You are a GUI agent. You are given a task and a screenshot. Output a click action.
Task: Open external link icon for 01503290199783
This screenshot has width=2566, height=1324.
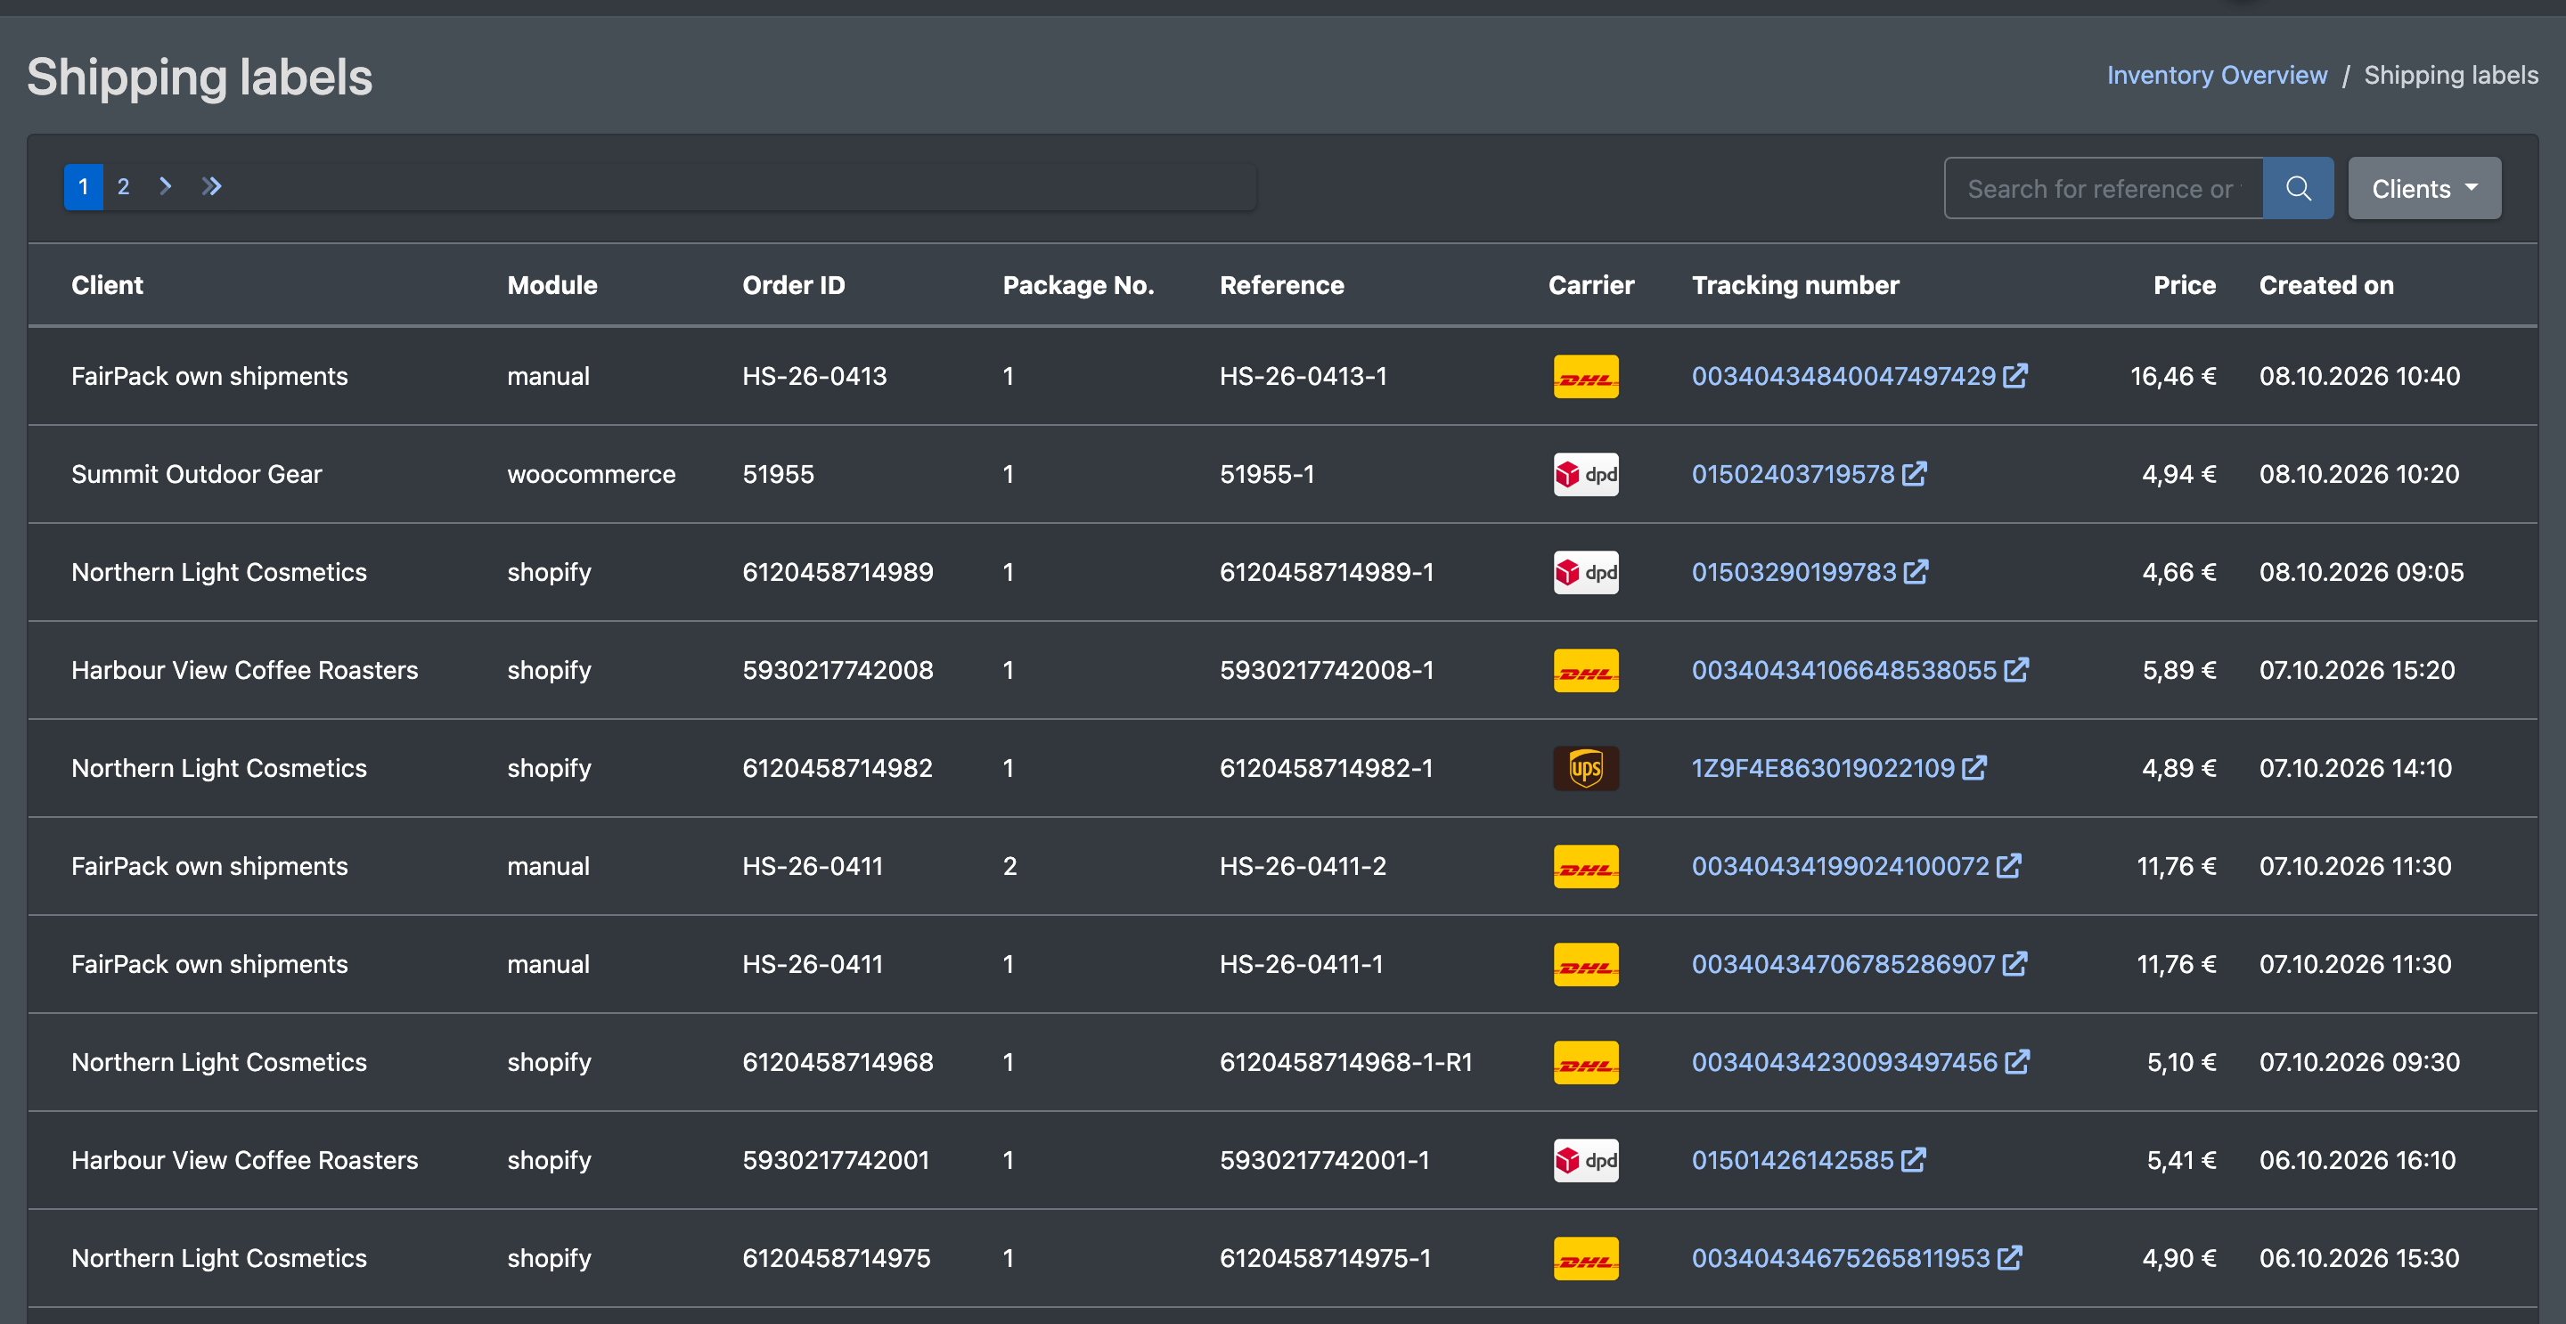1916,571
